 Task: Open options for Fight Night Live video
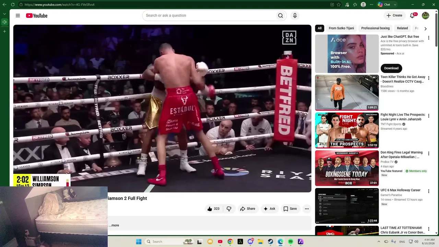pos(428,116)
